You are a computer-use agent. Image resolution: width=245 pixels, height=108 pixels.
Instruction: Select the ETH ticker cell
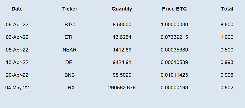tap(70, 37)
